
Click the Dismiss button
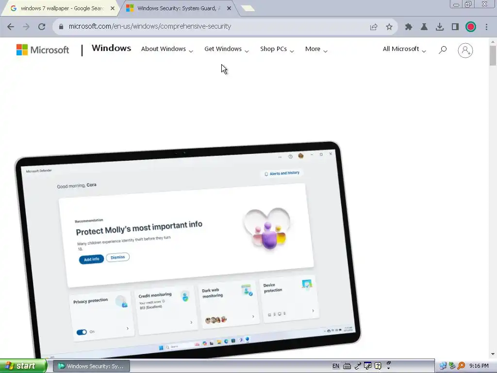pos(117,257)
